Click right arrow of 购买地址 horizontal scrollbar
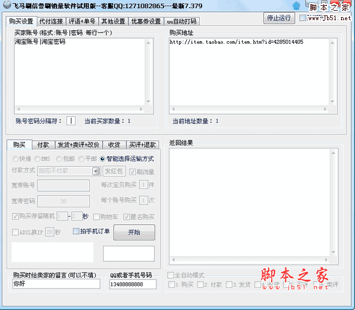355x310 pixels. click(325, 109)
